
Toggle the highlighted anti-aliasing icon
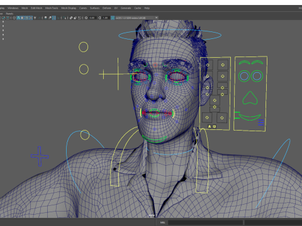pyautogui.click(x=54, y=18)
